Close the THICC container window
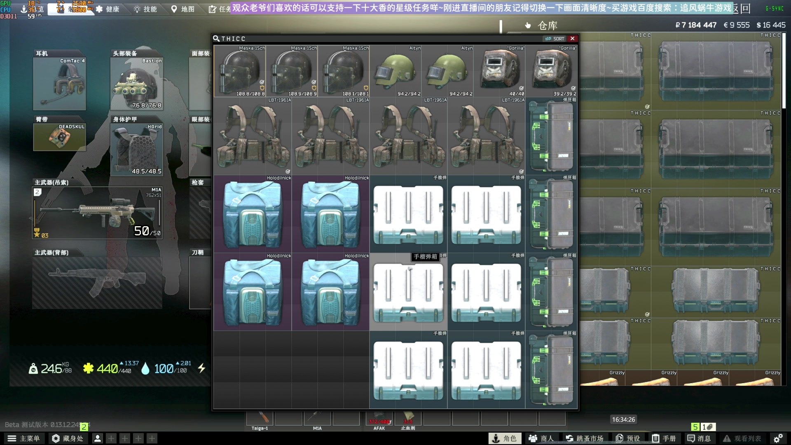 pyautogui.click(x=572, y=39)
